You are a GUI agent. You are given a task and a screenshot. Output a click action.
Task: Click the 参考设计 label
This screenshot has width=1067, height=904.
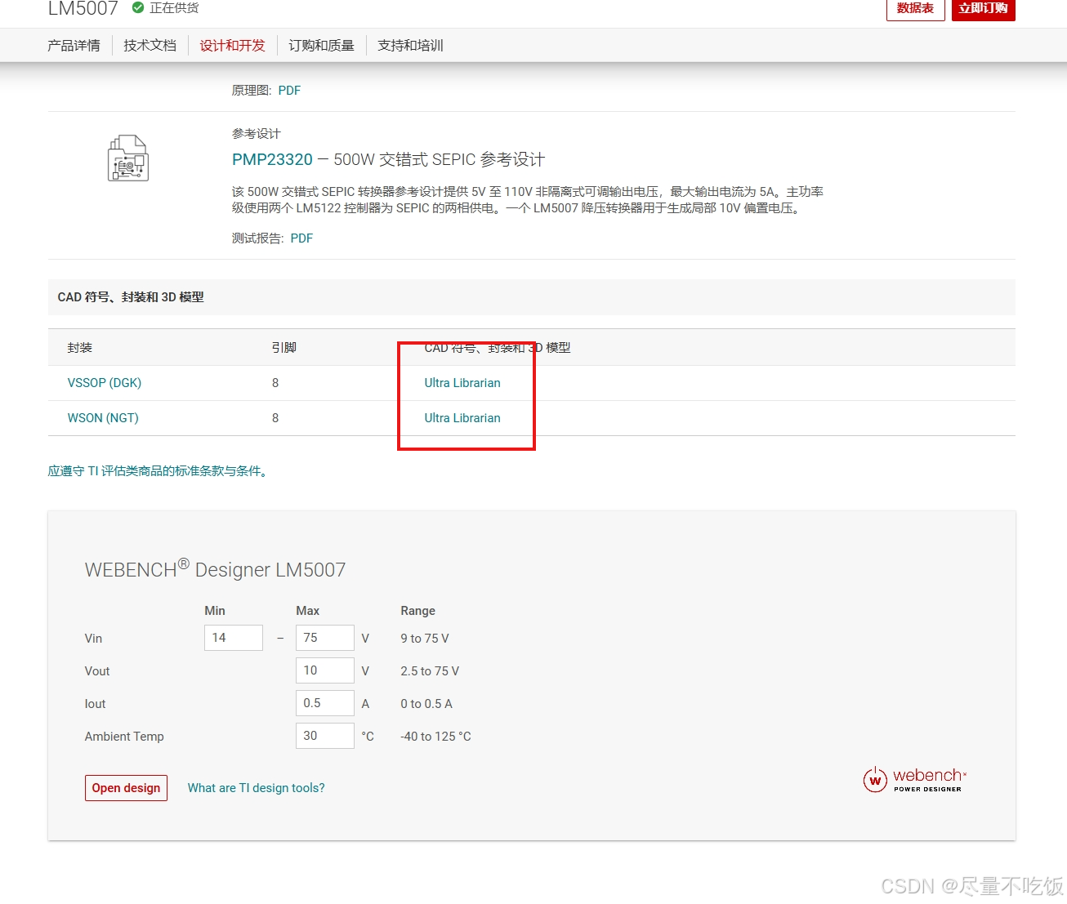pyautogui.click(x=257, y=134)
